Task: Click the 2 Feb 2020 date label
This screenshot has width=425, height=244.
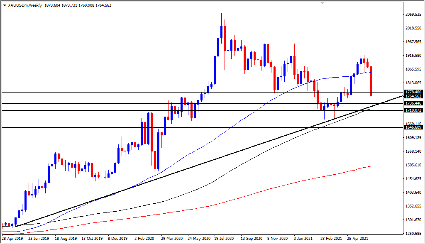Action: 144,239
